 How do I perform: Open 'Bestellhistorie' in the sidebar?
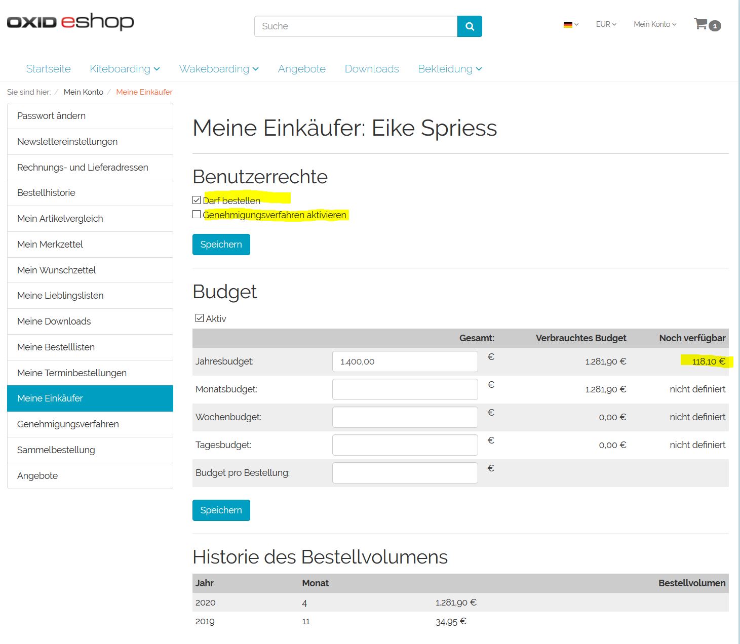(x=46, y=193)
